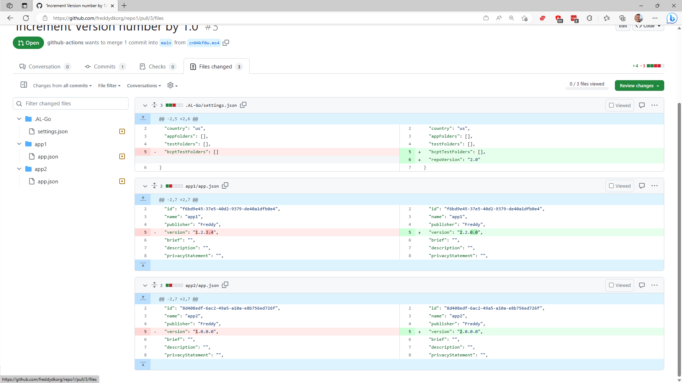Open the Commits tab
Screen dimensions: 682x383
105,66
